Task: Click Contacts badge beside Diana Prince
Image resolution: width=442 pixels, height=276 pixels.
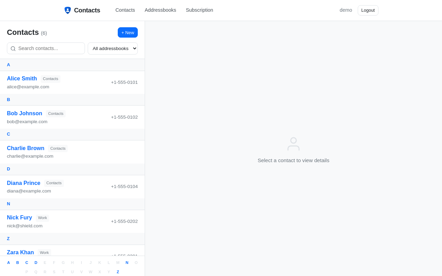Action: coord(54,183)
